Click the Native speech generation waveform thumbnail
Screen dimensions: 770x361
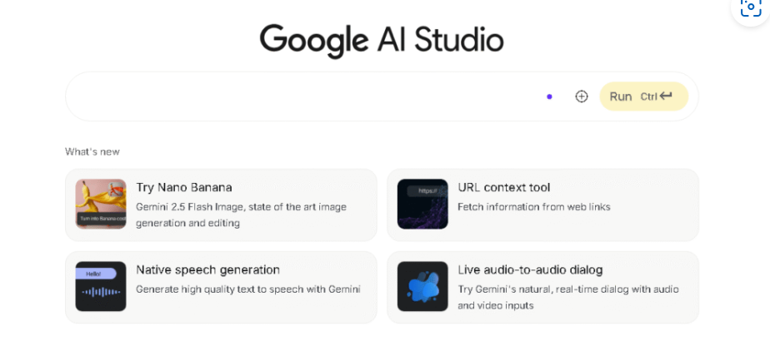tap(101, 286)
